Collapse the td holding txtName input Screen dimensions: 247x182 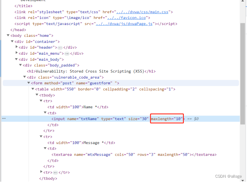tap(45, 113)
